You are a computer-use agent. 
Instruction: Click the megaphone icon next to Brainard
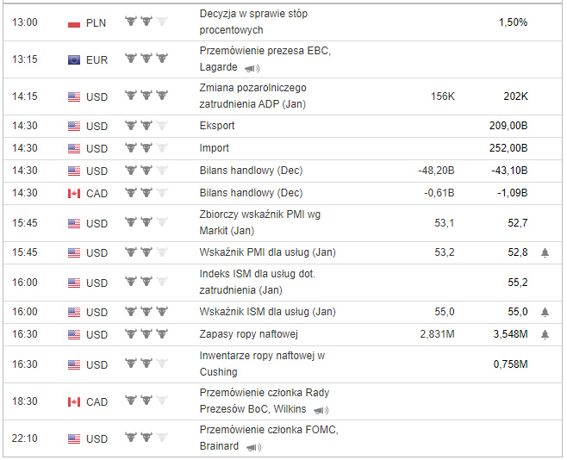[x=253, y=447]
